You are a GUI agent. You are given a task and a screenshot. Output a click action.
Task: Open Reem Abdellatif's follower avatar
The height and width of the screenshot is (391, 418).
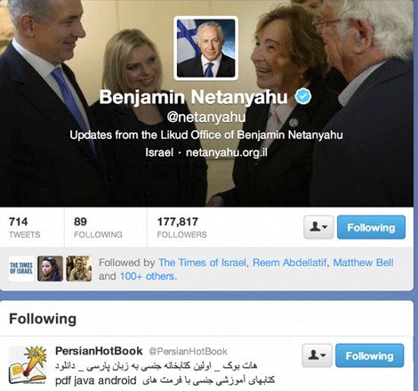[50, 268]
